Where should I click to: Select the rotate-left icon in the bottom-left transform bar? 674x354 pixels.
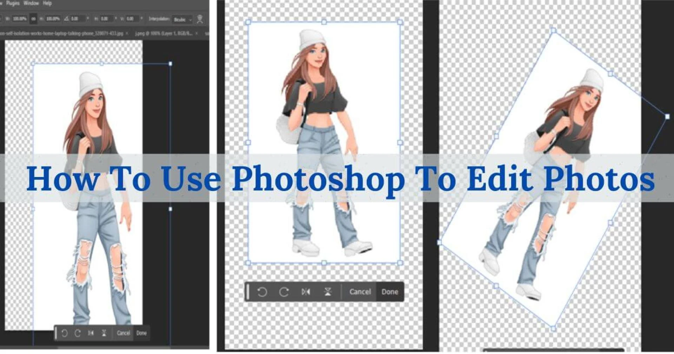tap(64, 333)
